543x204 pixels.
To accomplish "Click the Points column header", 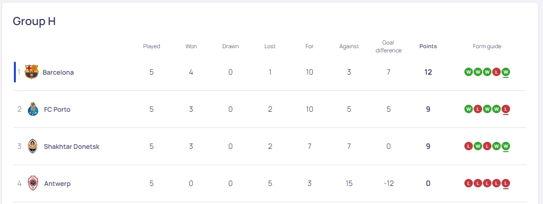I will (428, 46).
